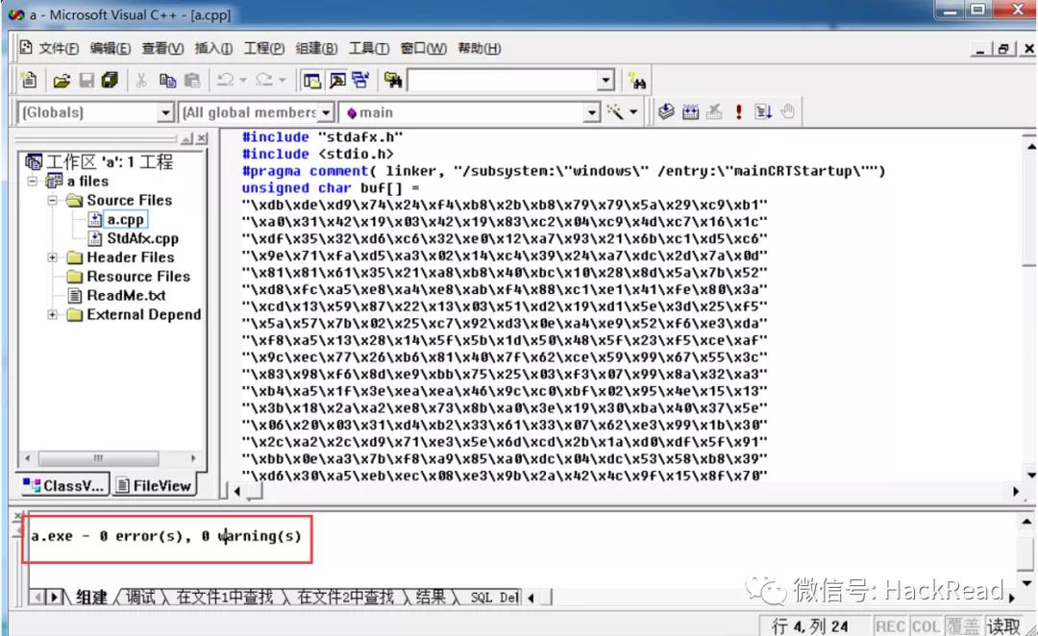
Task: Click the Go debug icon on the toolbar
Action: 762,111
